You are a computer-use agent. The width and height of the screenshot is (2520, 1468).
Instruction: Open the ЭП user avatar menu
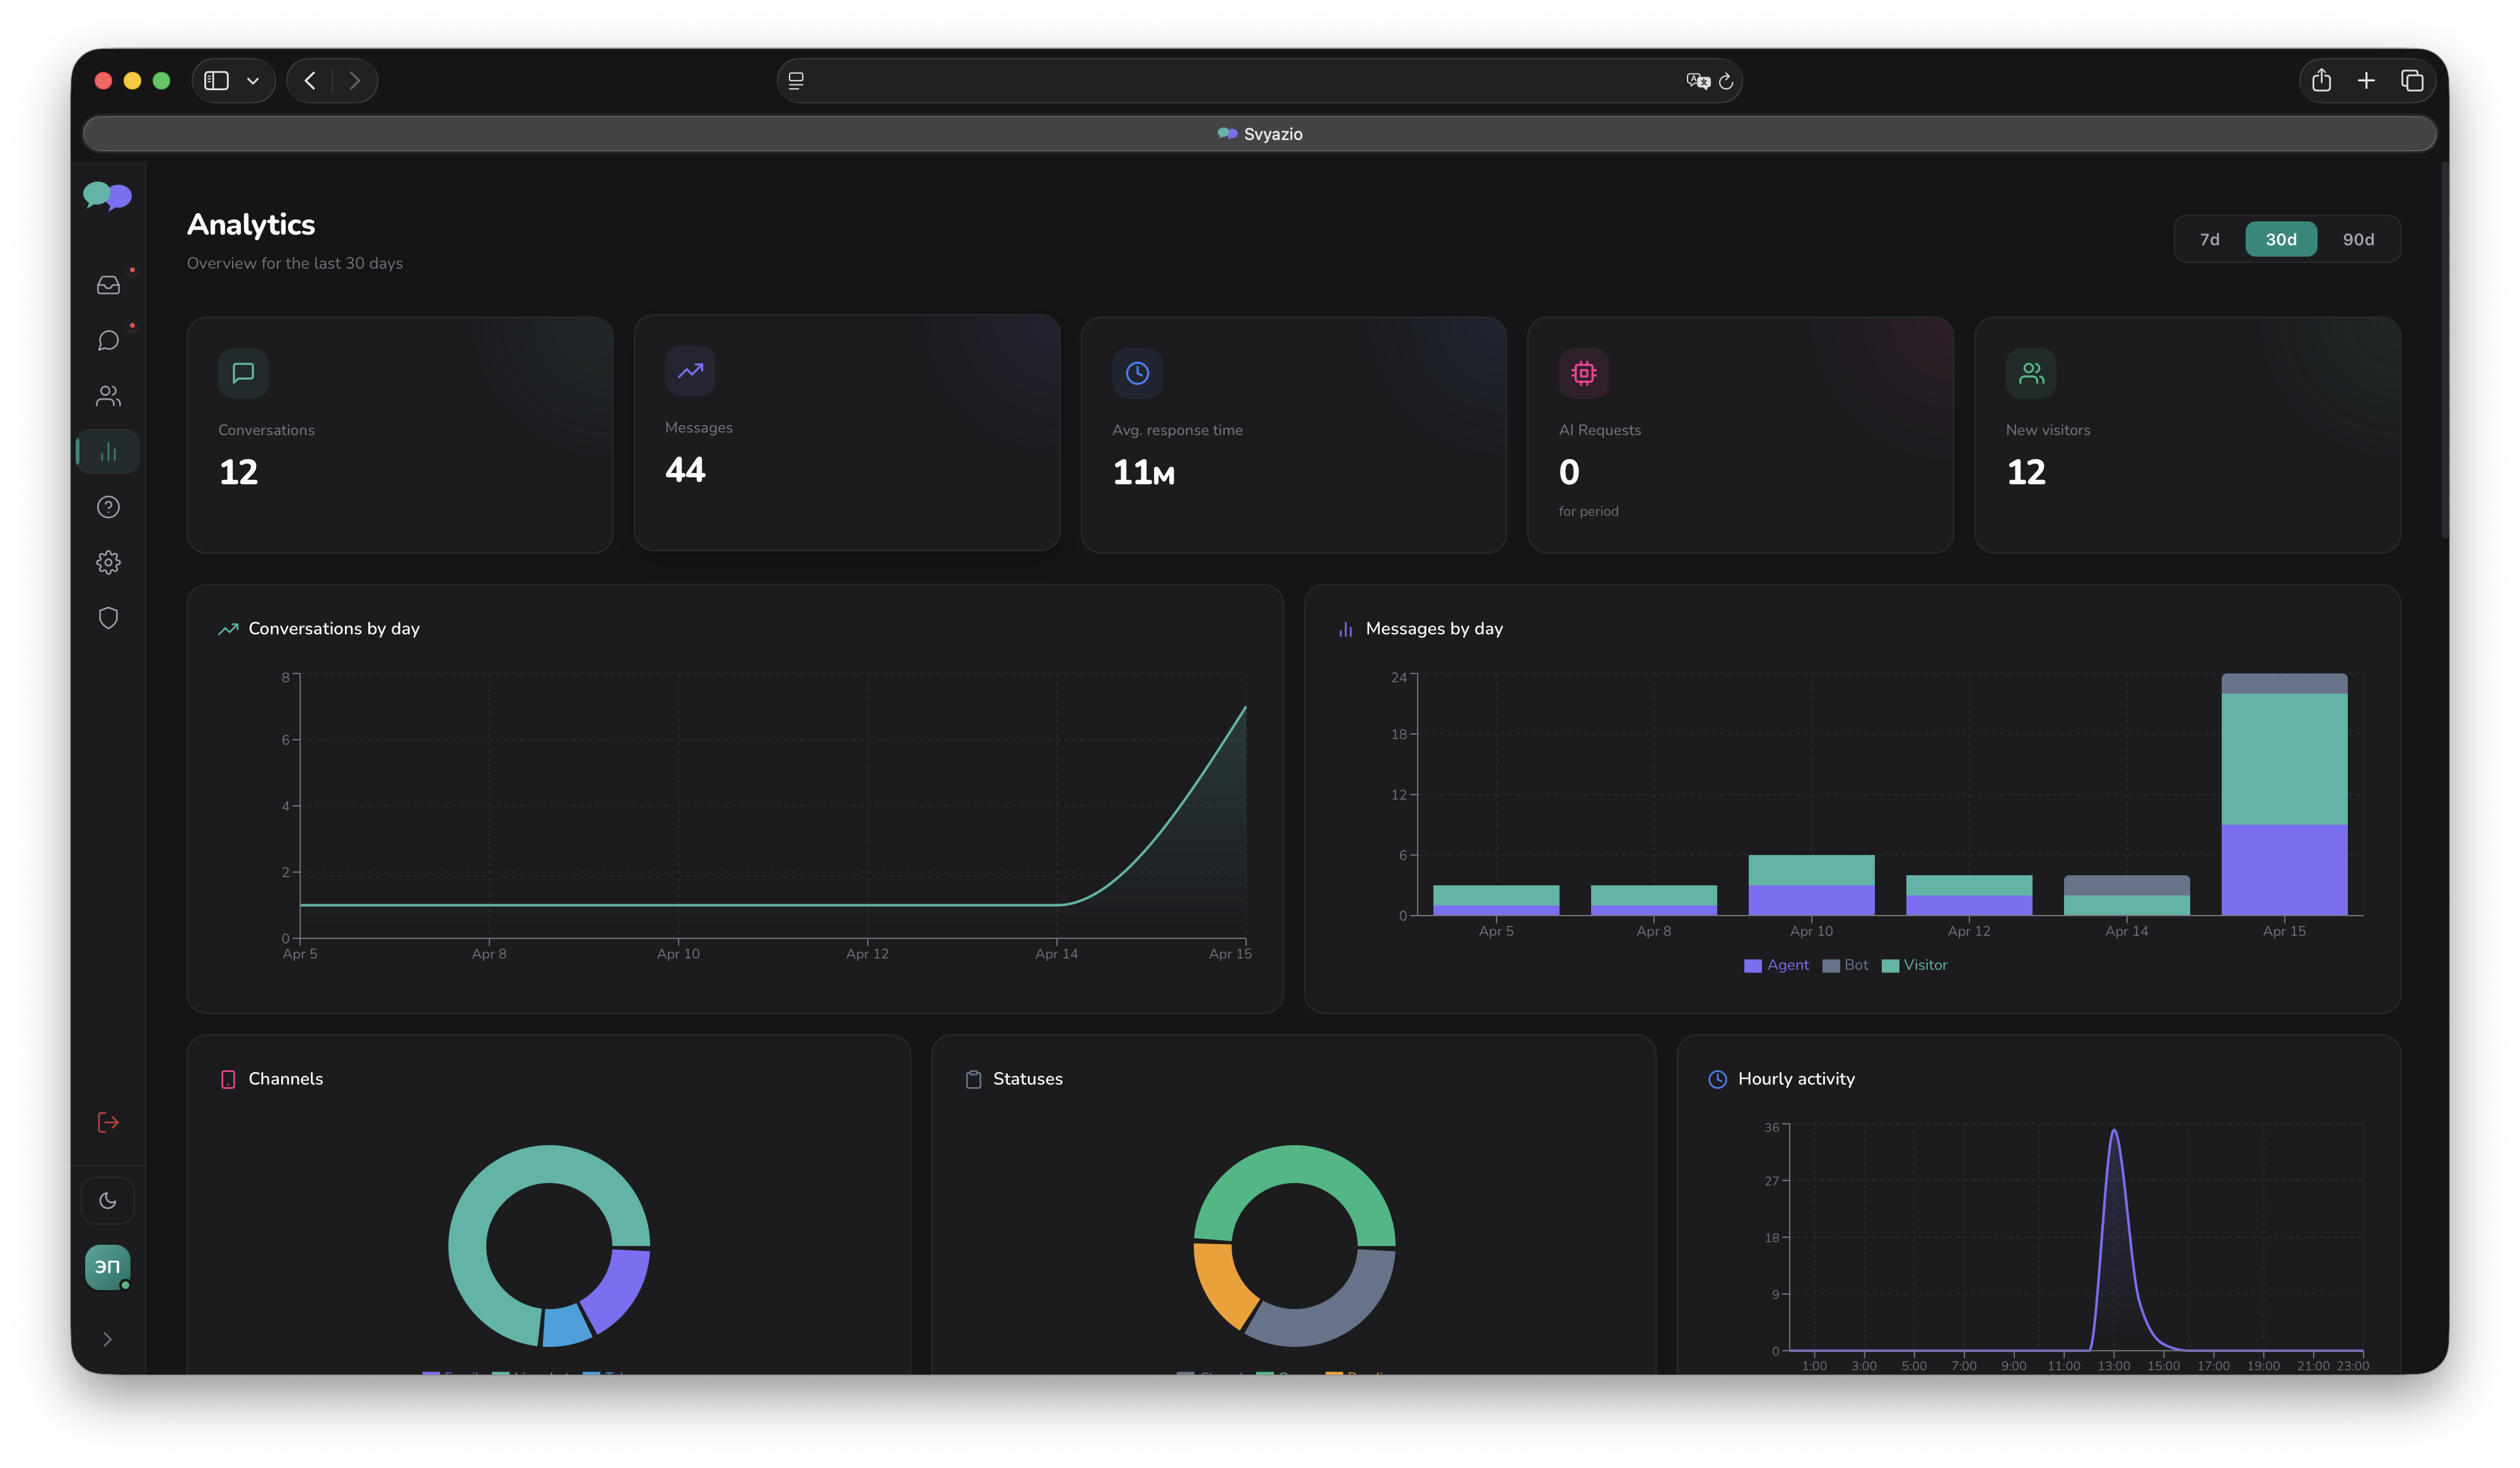point(107,1267)
